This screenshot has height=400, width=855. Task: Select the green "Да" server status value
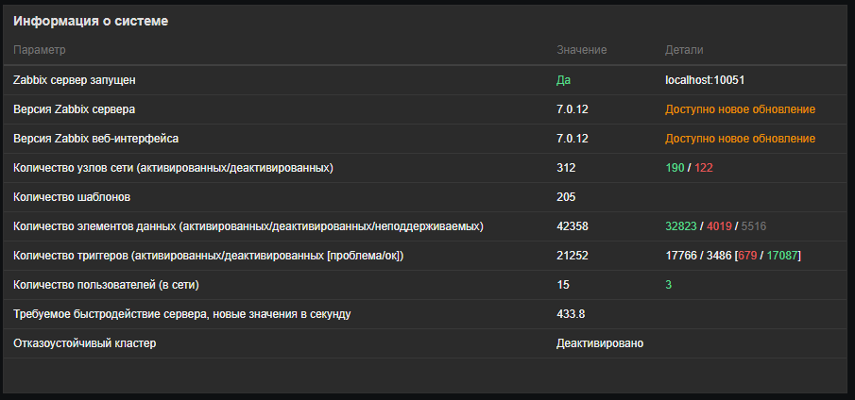click(564, 80)
